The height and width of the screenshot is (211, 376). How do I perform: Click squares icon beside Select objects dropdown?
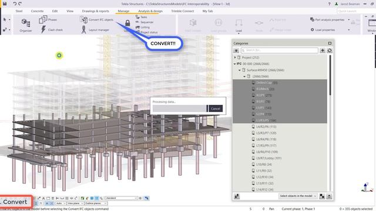tap(322, 196)
